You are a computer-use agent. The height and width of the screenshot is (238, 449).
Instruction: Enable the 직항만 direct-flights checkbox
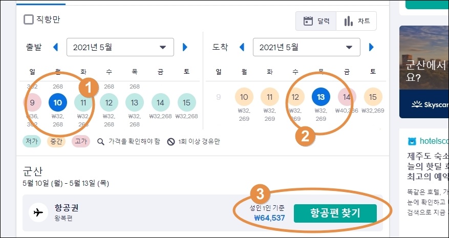[x=28, y=20]
